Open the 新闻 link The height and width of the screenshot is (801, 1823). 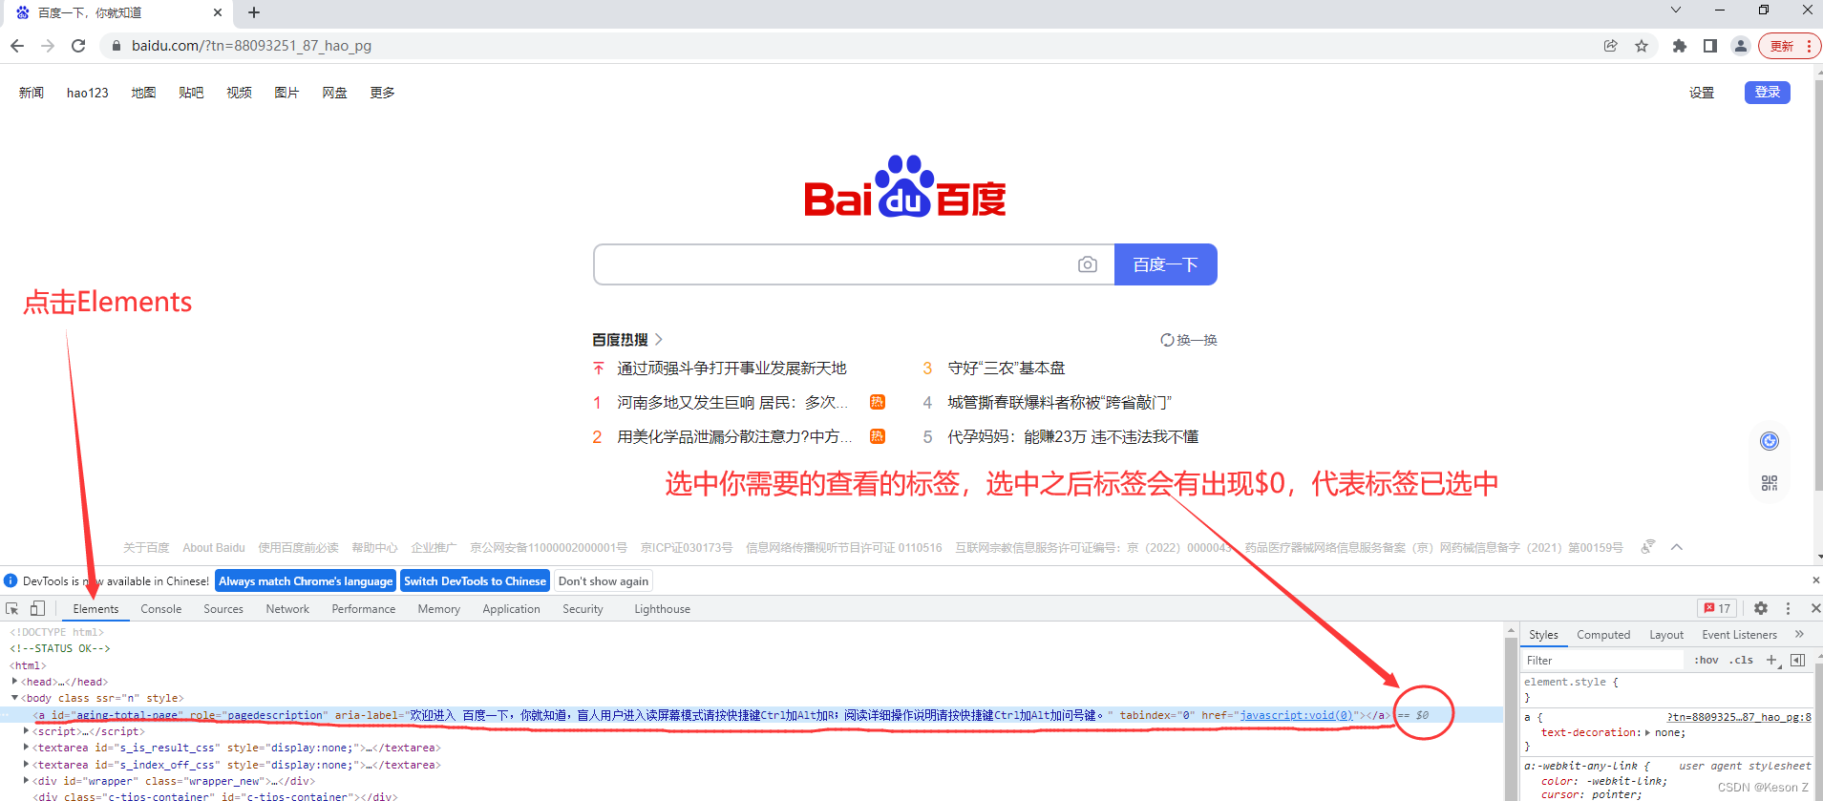coord(32,93)
